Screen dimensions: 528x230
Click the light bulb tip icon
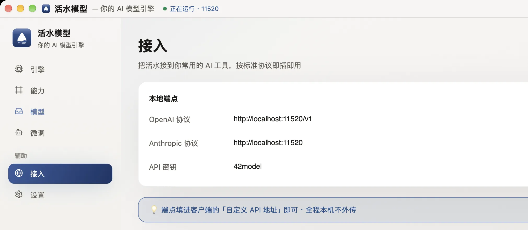click(x=154, y=210)
